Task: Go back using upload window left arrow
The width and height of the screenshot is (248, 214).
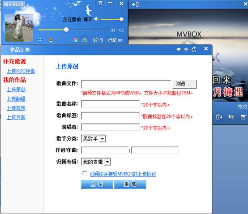Action: [179, 49]
